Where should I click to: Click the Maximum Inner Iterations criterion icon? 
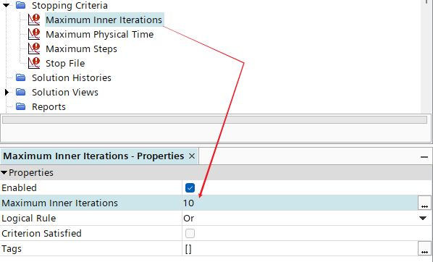tap(34, 20)
